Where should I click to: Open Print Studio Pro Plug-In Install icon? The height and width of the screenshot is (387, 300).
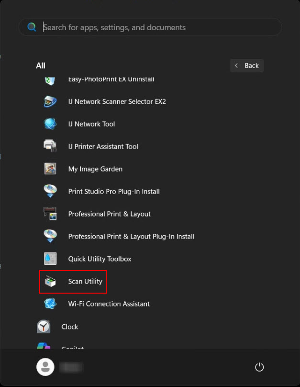click(x=50, y=191)
